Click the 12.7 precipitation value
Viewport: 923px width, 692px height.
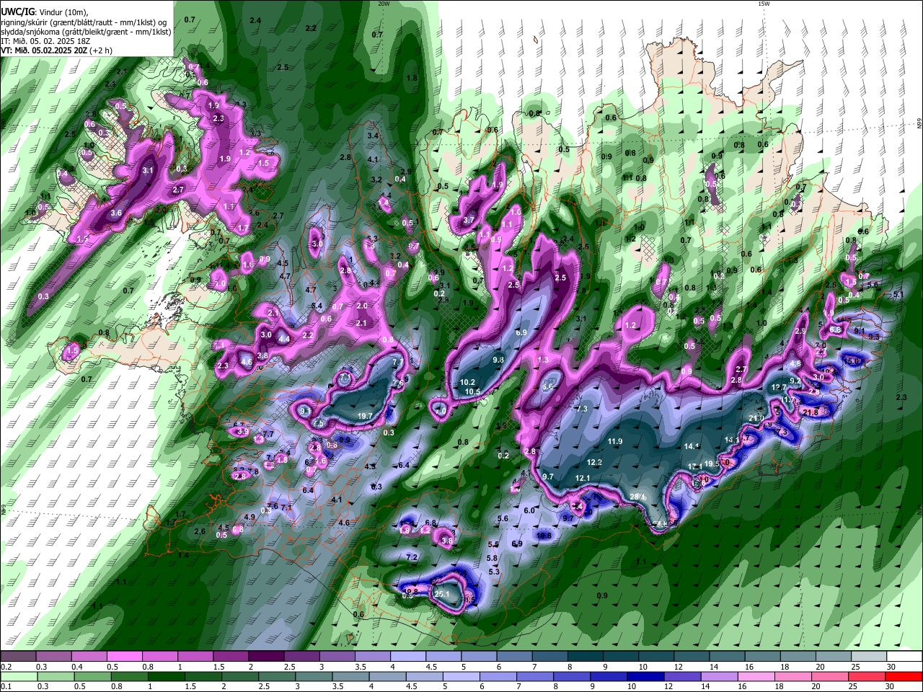point(779,388)
